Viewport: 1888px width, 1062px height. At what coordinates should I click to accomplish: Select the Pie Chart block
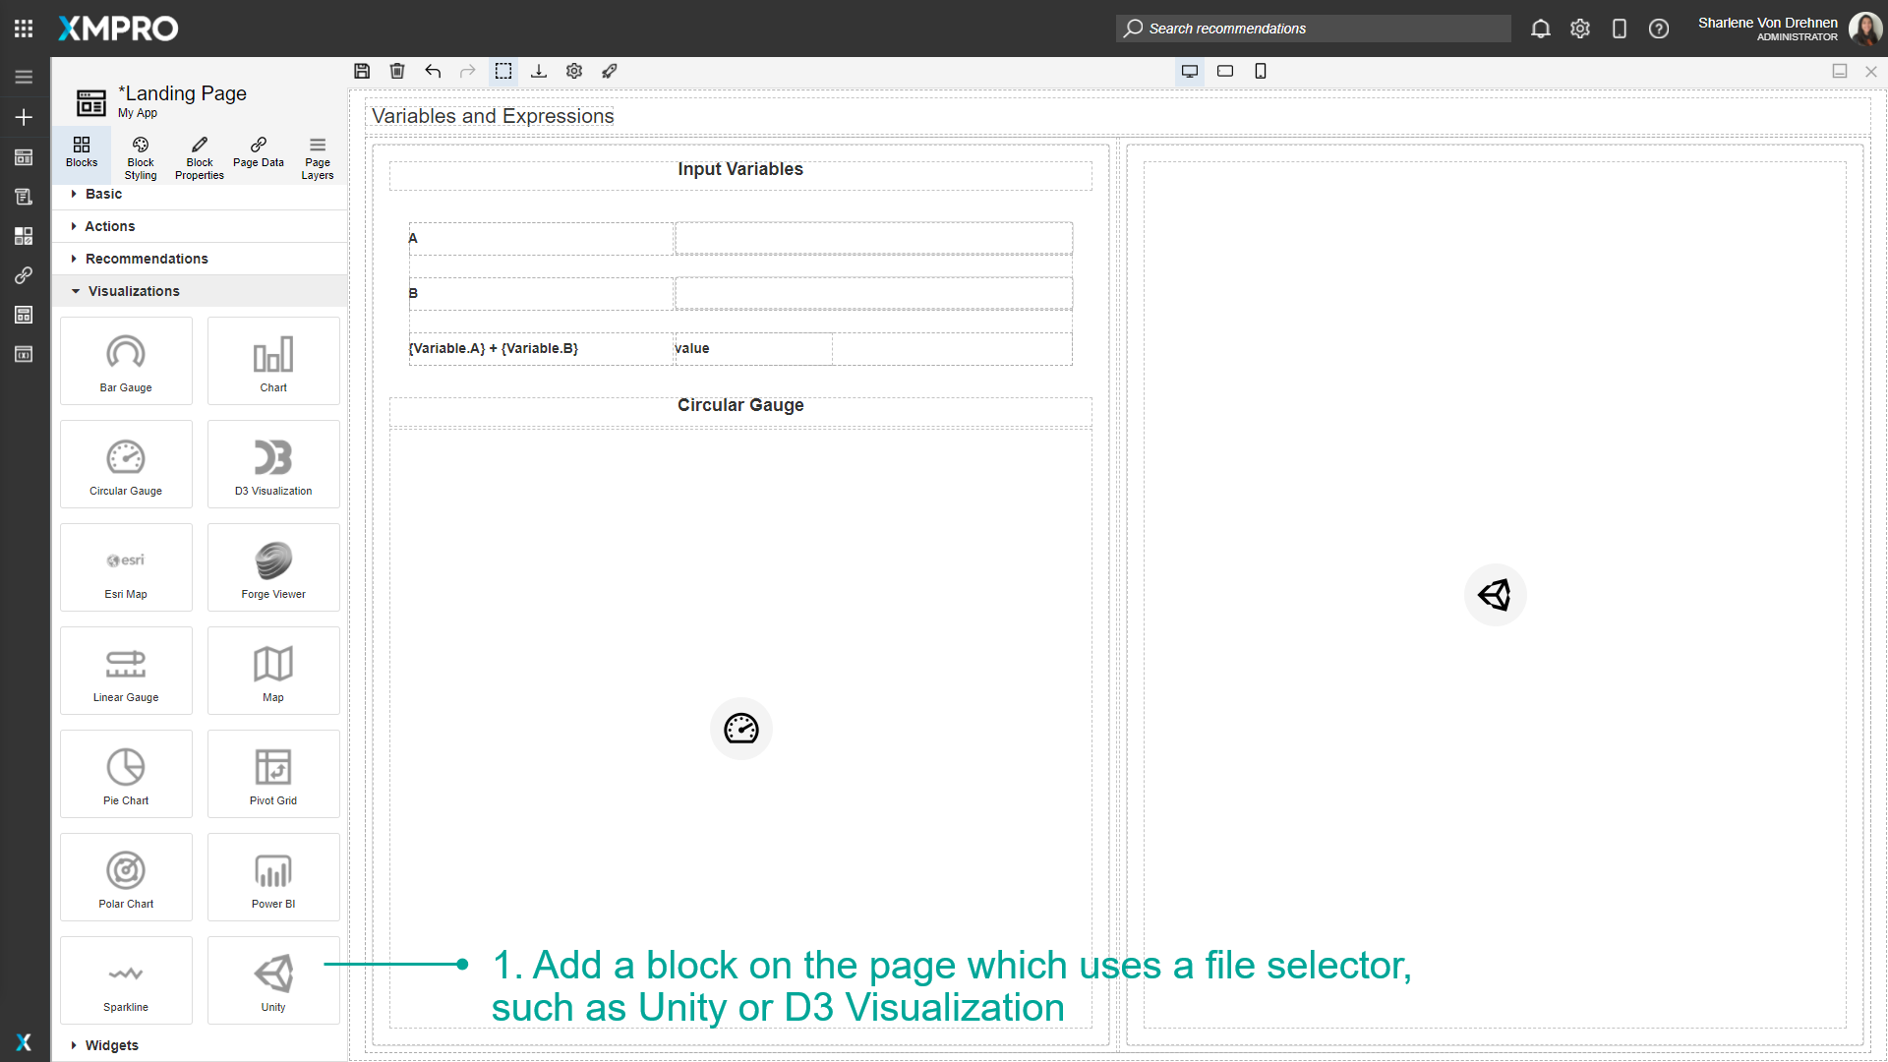coord(125,773)
